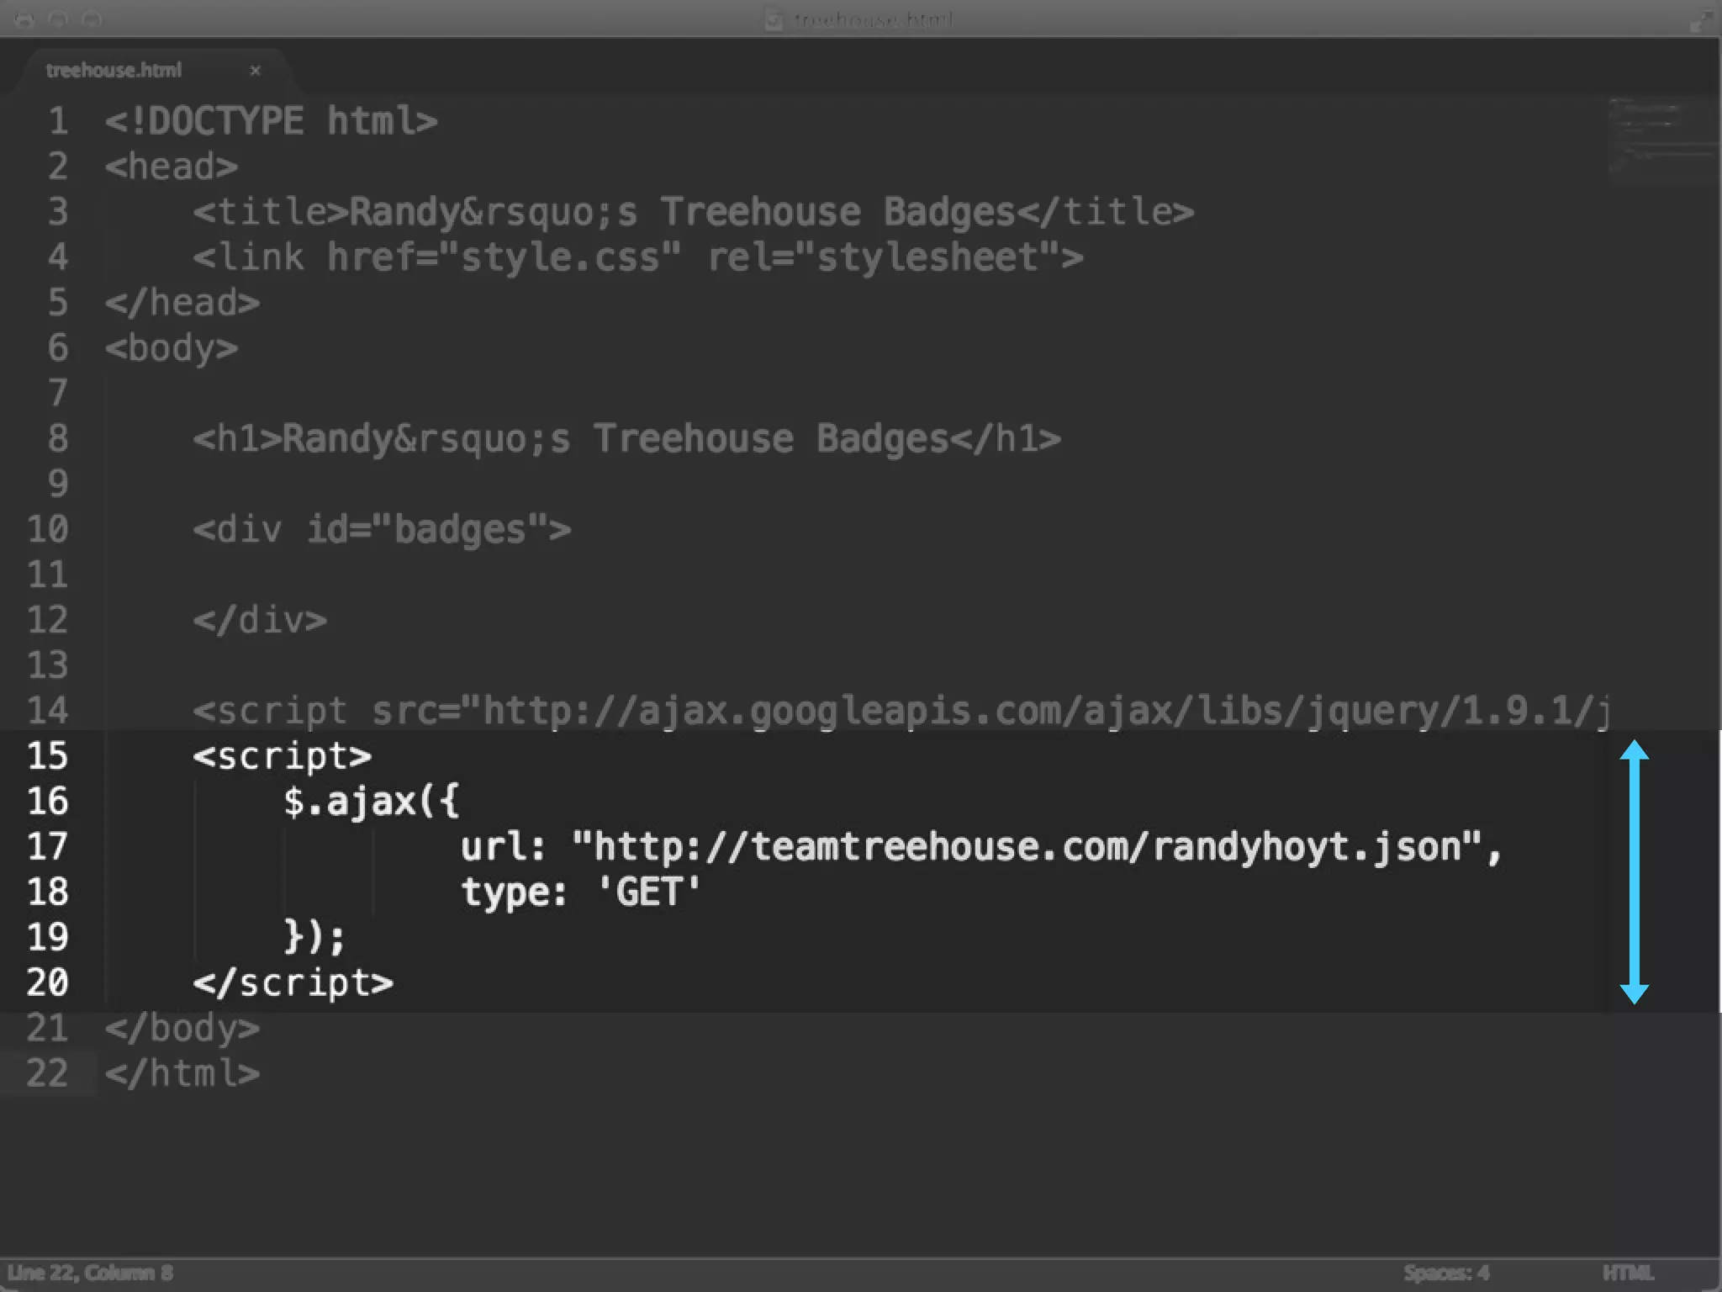This screenshot has width=1722, height=1292.
Task: Click the opening <head> tag on line 2
Action: click(x=172, y=167)
